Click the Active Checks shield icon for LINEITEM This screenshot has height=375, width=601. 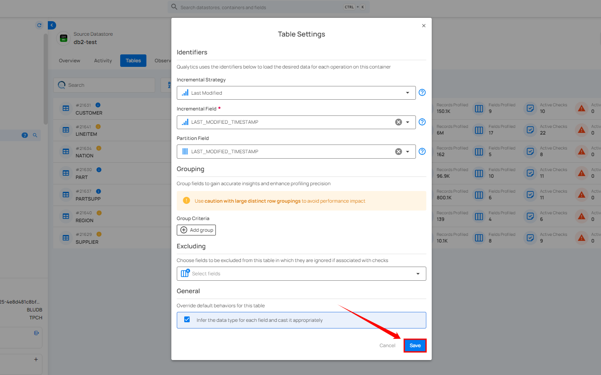click(x=530, y=130)
